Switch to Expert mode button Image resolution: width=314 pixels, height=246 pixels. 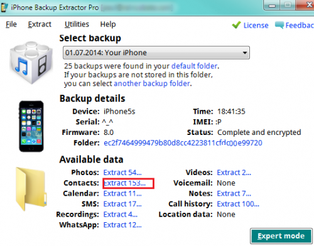click(281, 236)
